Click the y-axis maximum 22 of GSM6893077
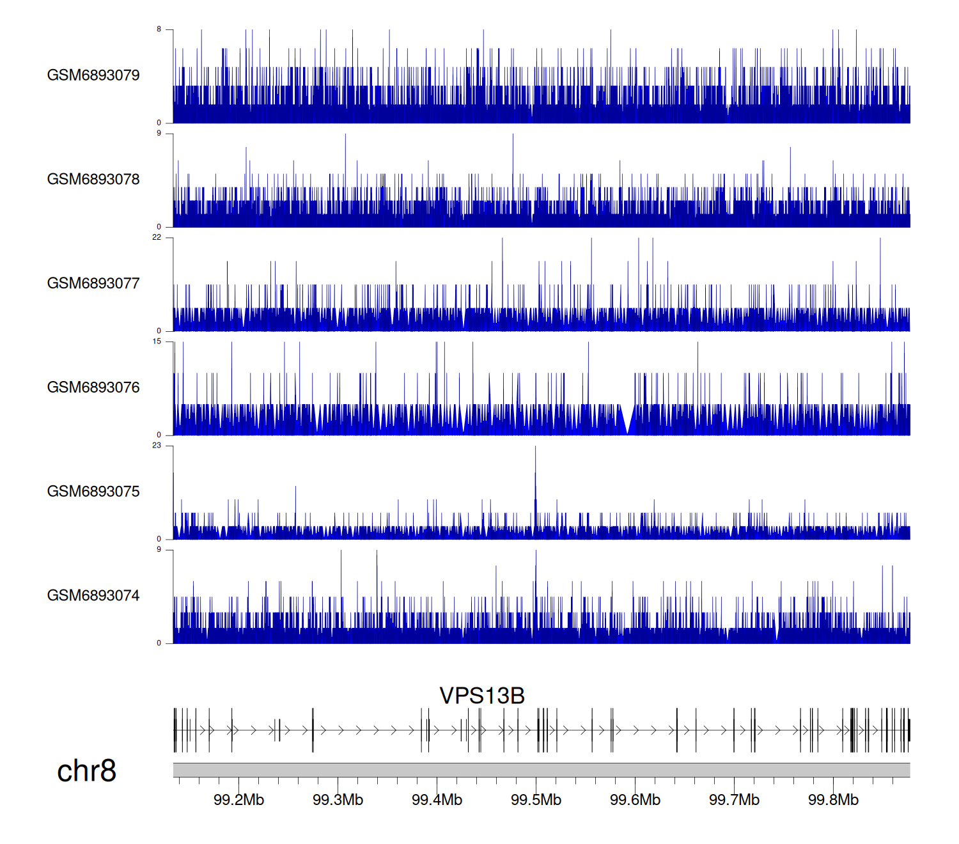 [x=157, y=237]
